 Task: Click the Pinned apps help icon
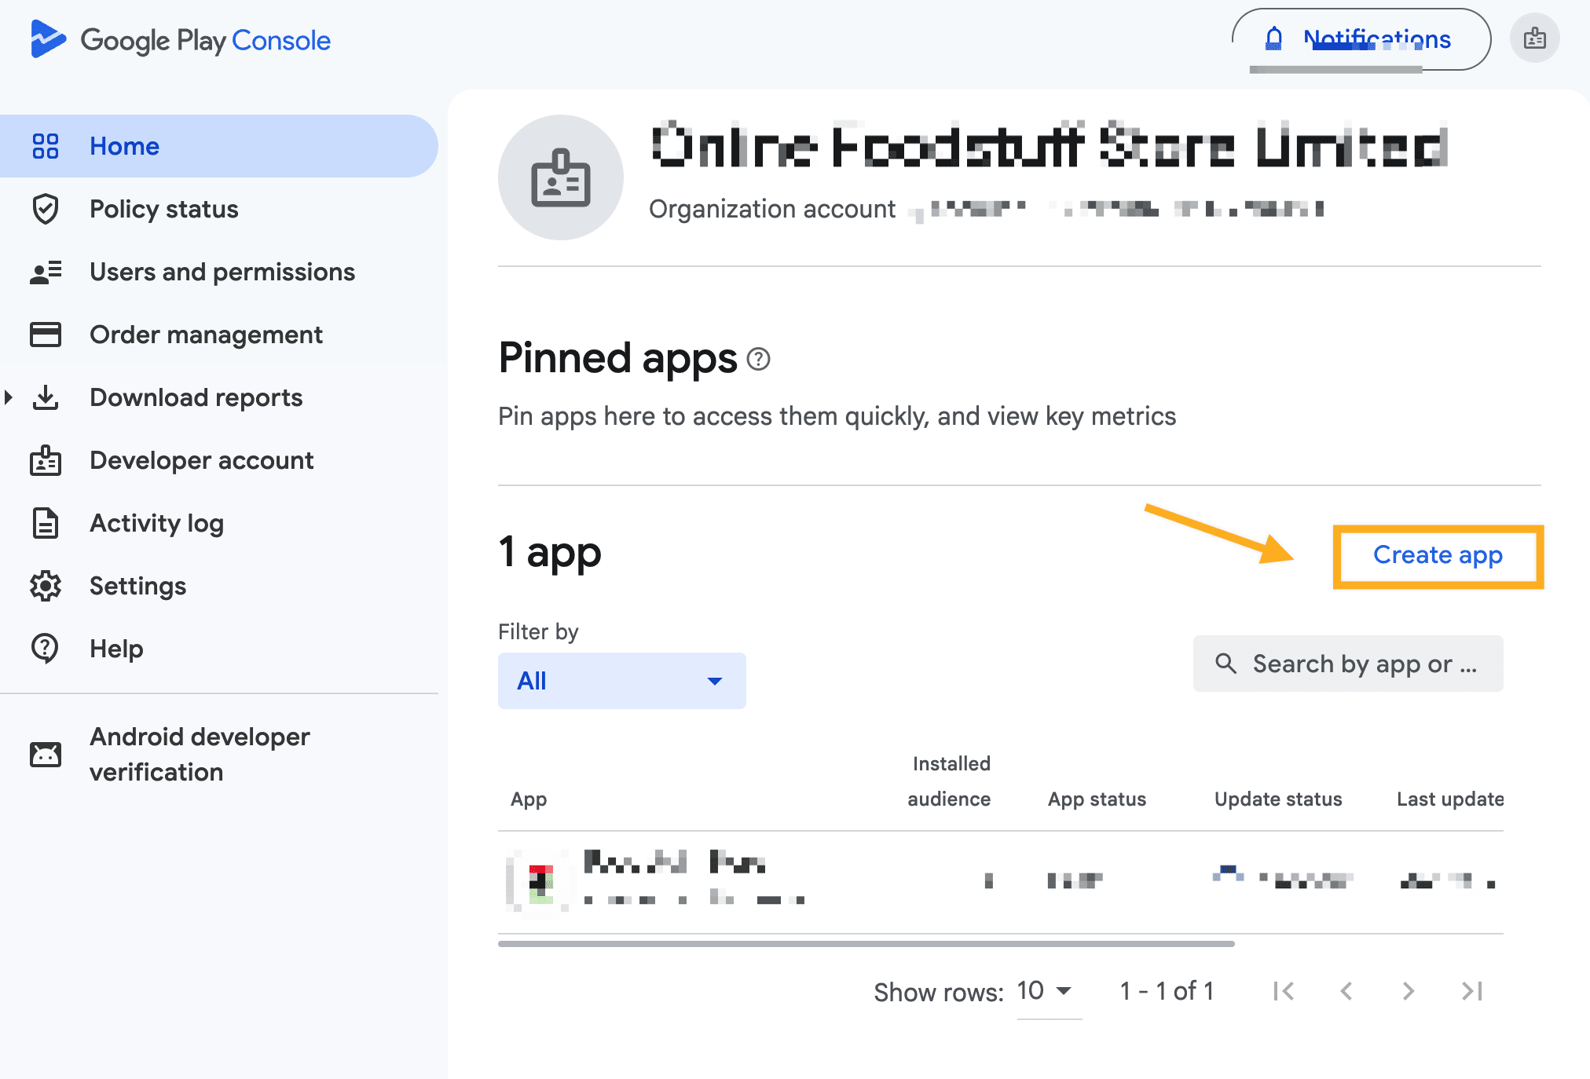758,359
